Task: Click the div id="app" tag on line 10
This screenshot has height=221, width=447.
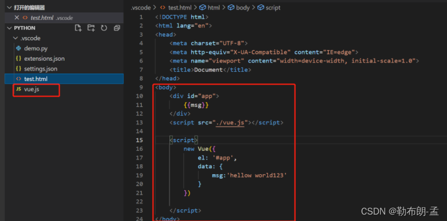Action: [x=194, y=96]
